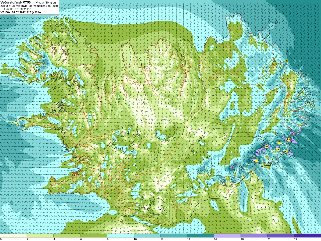Click legend tick number 18

(x=242, y=239)
